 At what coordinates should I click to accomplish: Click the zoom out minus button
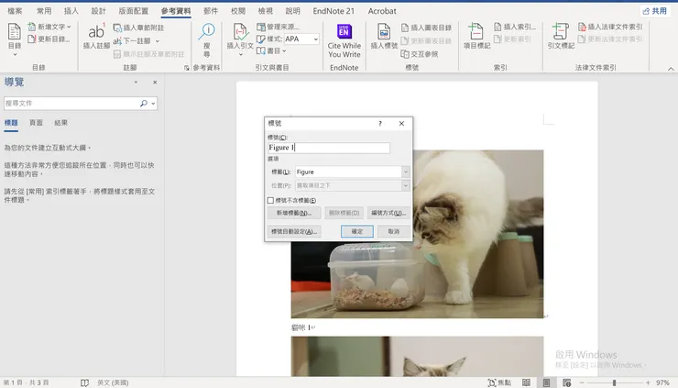pos(582,382)
